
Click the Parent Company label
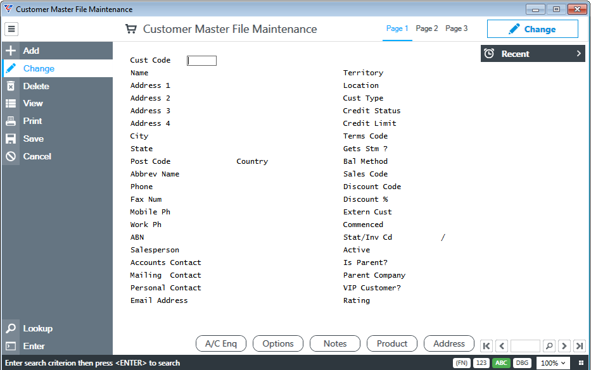tap(374, 275)
